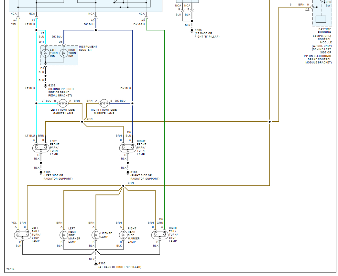Select the left rear side marker lamp symbol
Screen dimensions: 338x276
pos(64,235)
